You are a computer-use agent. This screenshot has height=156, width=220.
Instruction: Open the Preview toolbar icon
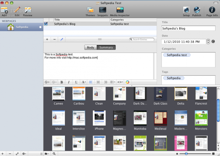pyautogui.click(x=28, y=10)
